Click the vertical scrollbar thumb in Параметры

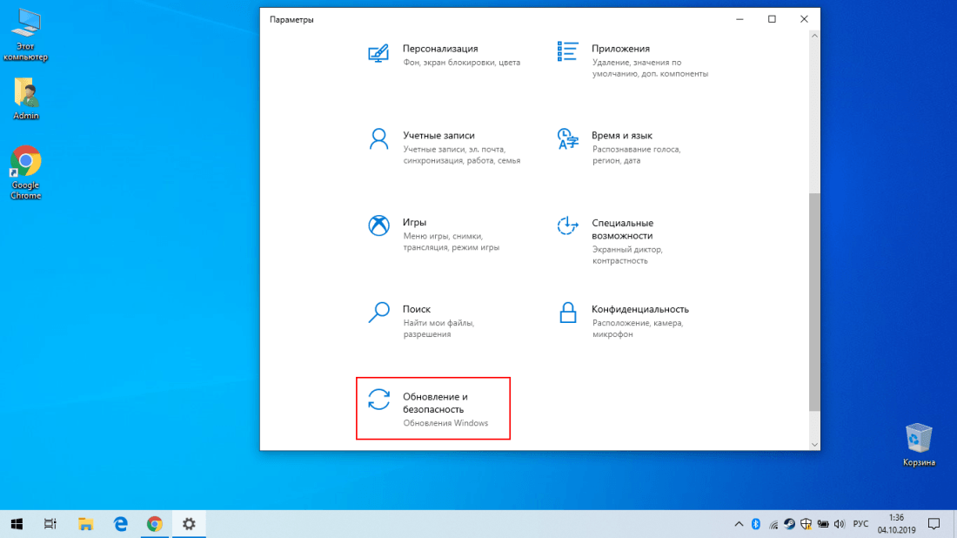[814, 302]
